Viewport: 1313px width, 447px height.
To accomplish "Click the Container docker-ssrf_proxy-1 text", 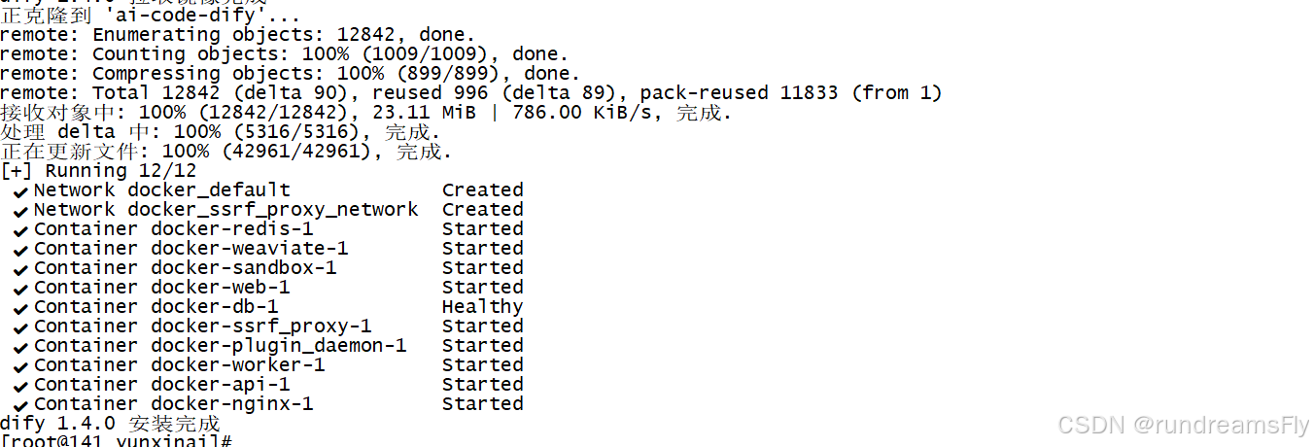I will 203,327.
